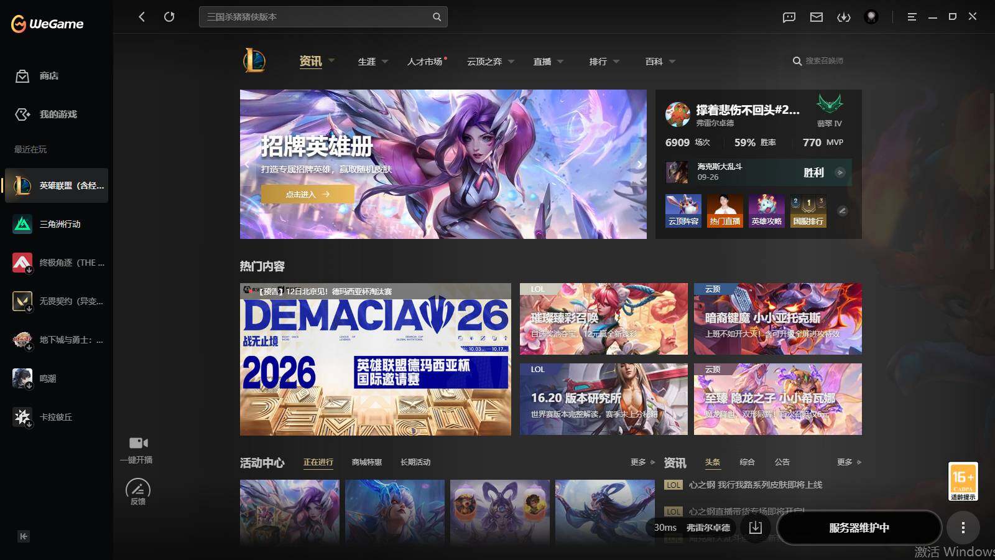Switch to the 长期活动 activity tab
Viewport: 995px width, 560px height.
(415, 462)
